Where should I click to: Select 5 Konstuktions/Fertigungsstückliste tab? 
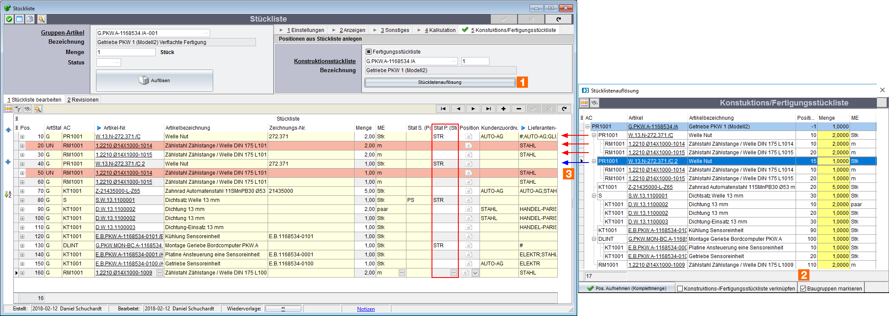pos(509,30)
